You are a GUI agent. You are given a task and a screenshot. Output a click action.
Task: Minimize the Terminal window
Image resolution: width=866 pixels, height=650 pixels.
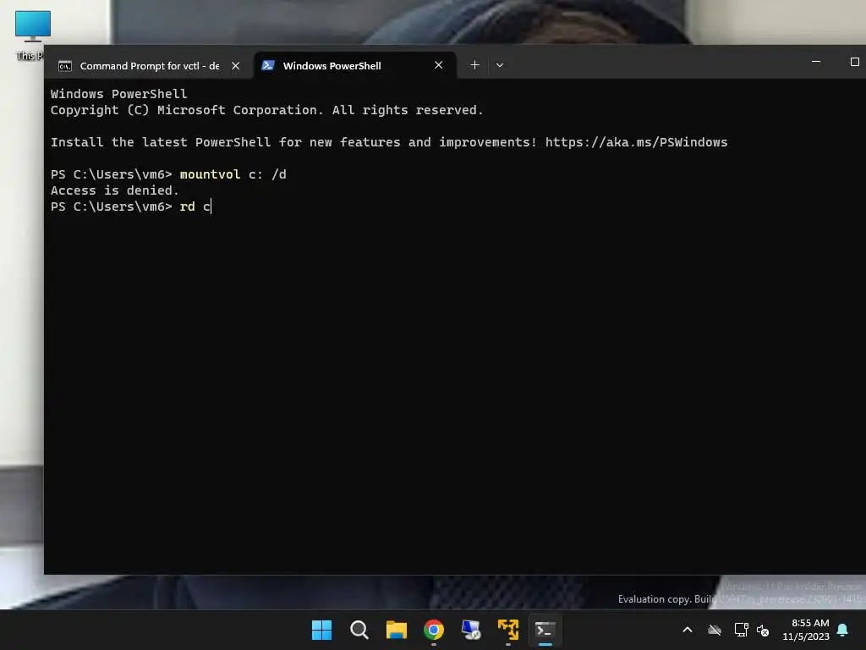816,62
